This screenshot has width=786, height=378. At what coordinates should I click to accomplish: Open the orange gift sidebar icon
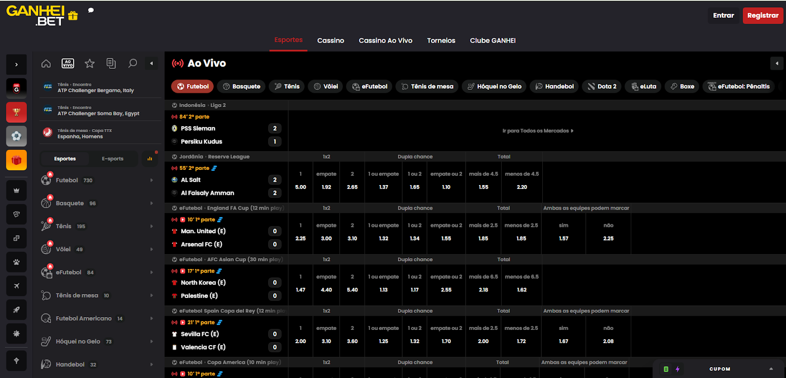(x=16, y=160)
